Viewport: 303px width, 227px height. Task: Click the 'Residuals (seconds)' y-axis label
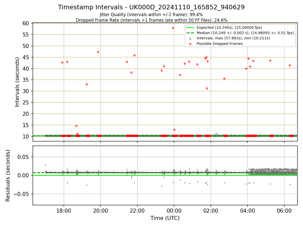click(8, 176)
